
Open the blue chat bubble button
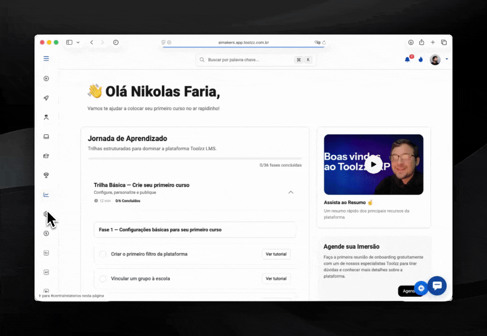point(437,285)
